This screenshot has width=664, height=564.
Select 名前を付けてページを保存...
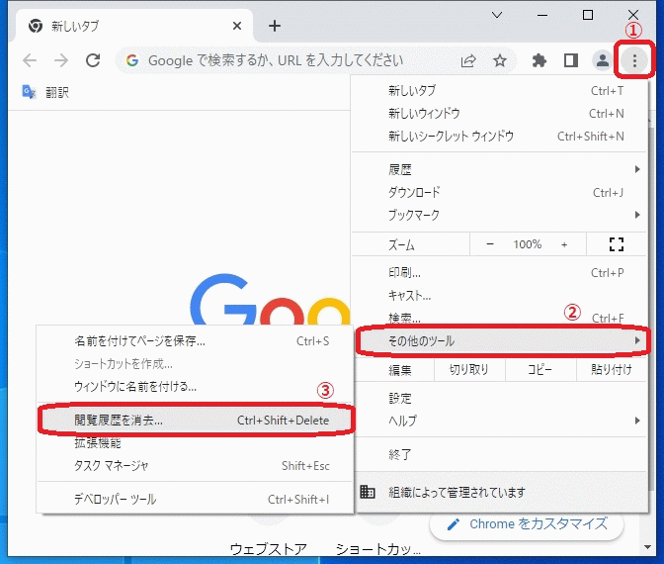[x=195, y=341]
